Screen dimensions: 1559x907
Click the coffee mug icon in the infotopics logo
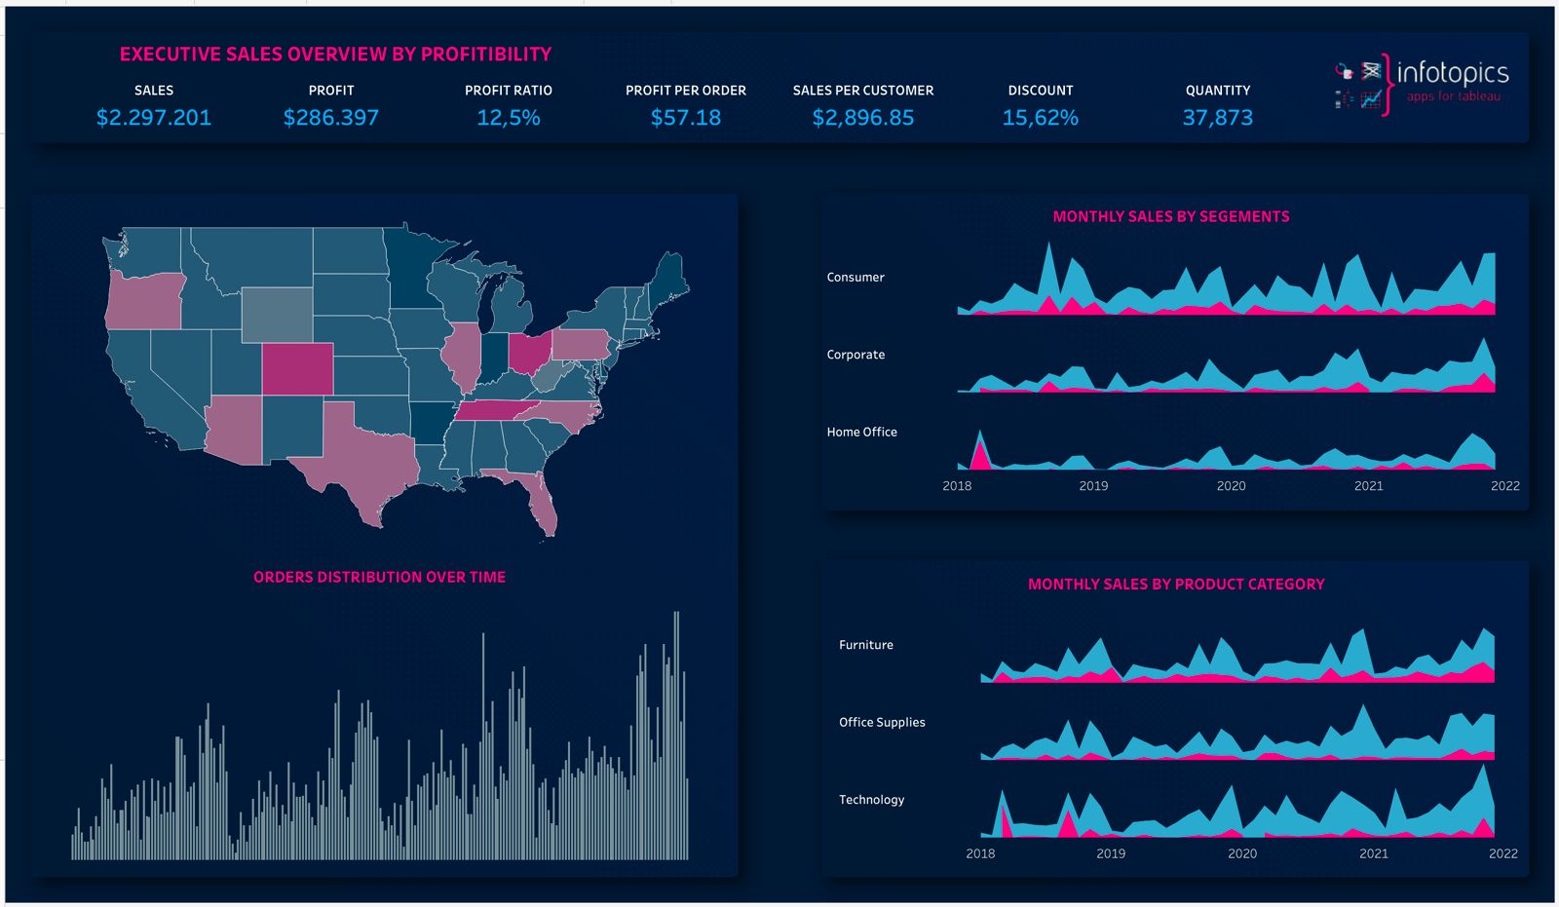pos(1347,70)
